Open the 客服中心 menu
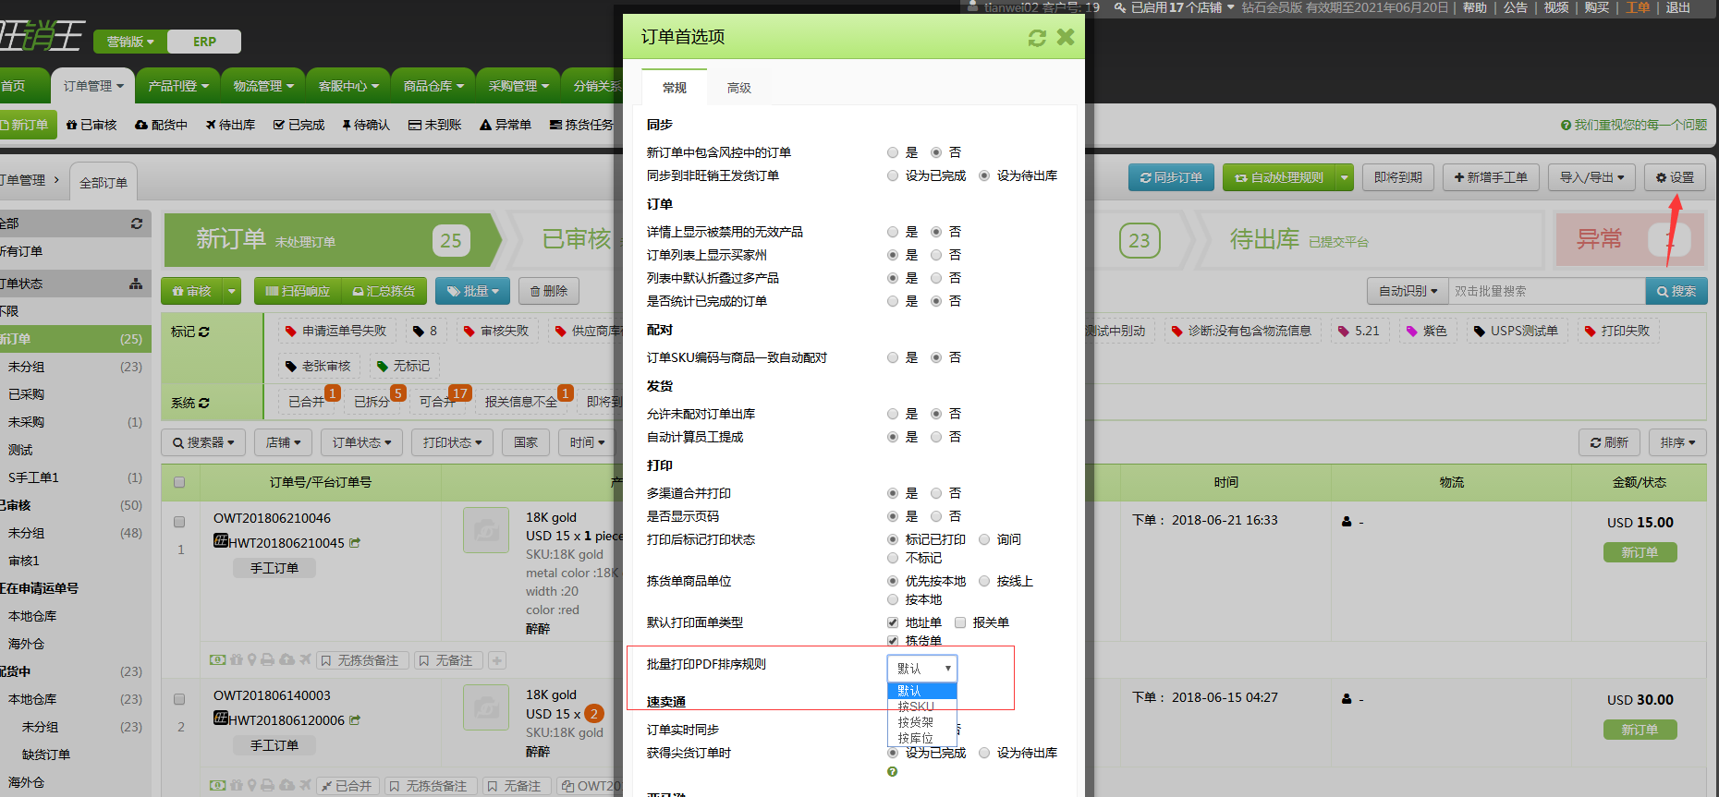The height and width of the screenshot is (797, 1719). coord(348,86)
